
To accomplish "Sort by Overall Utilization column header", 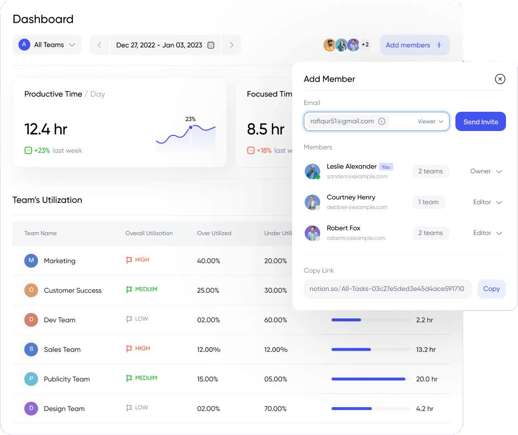I will coord(149,233).
